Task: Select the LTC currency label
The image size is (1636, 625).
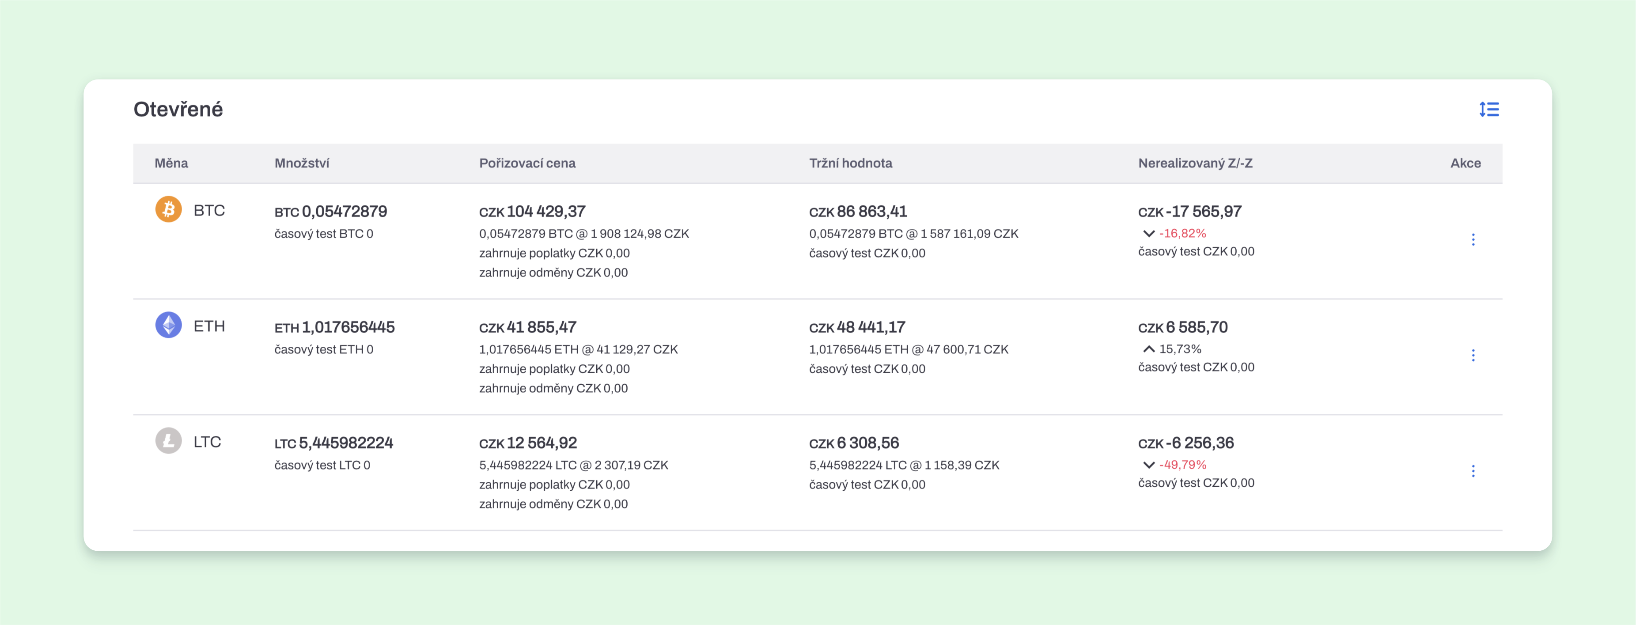Action: click(207, 441)
